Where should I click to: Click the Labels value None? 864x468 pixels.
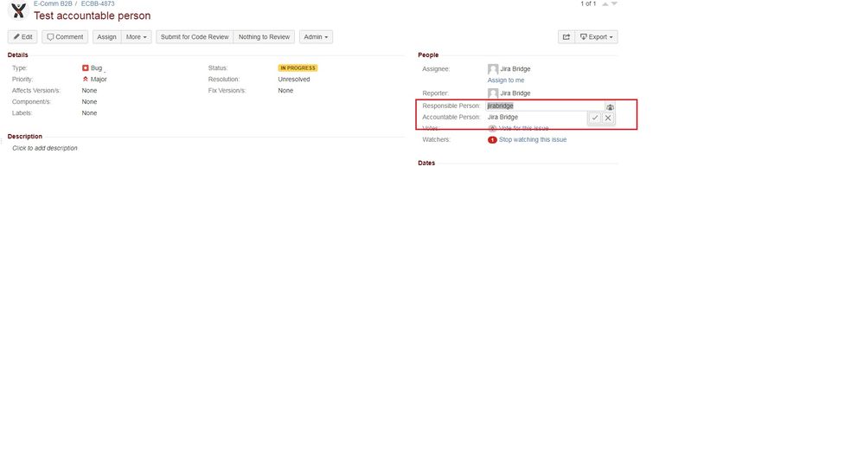(89, 113)
